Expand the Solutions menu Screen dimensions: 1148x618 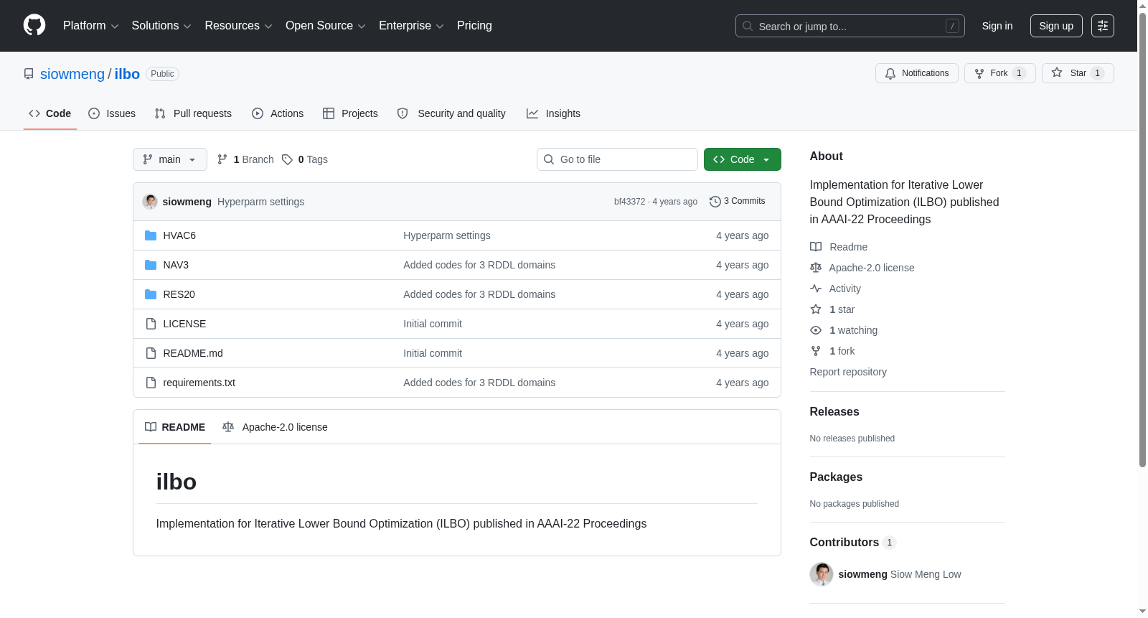161,26
